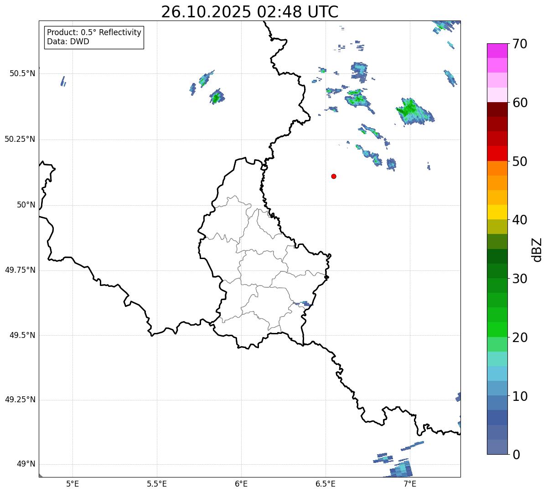
Task: Pick the dark maroon colorbar segment below 60
Action: coord(497,109)
